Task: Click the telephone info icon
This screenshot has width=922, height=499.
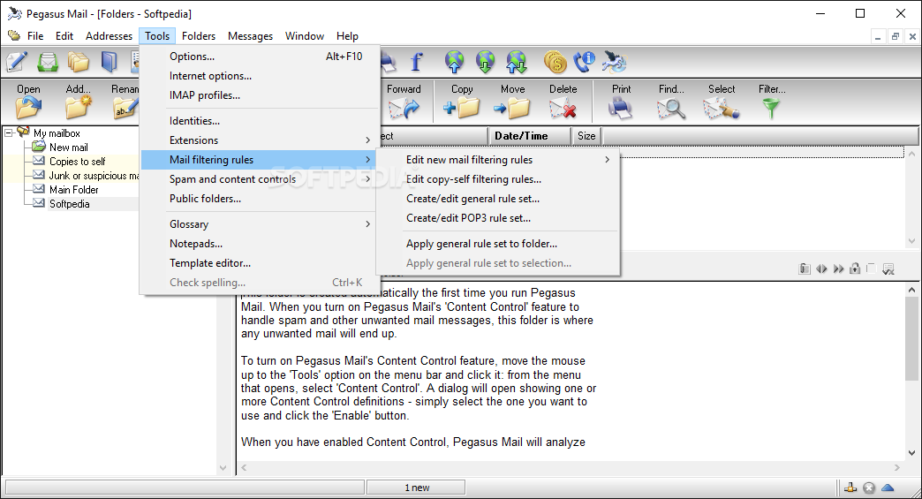Action: point(585,62)
